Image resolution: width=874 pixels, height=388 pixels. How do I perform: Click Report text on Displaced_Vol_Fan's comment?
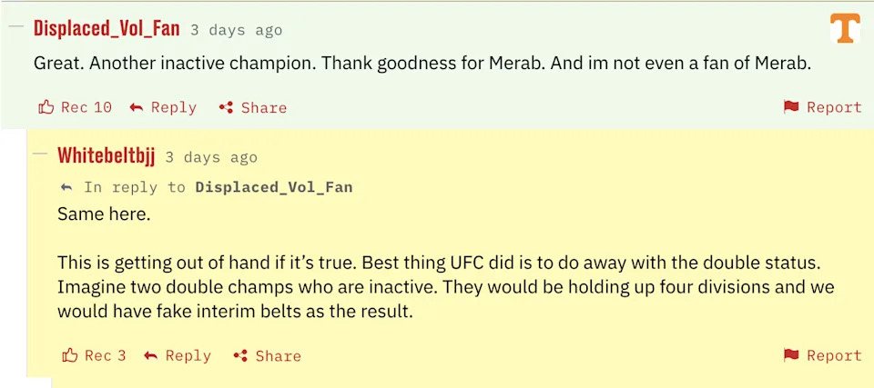pos(834,107)
